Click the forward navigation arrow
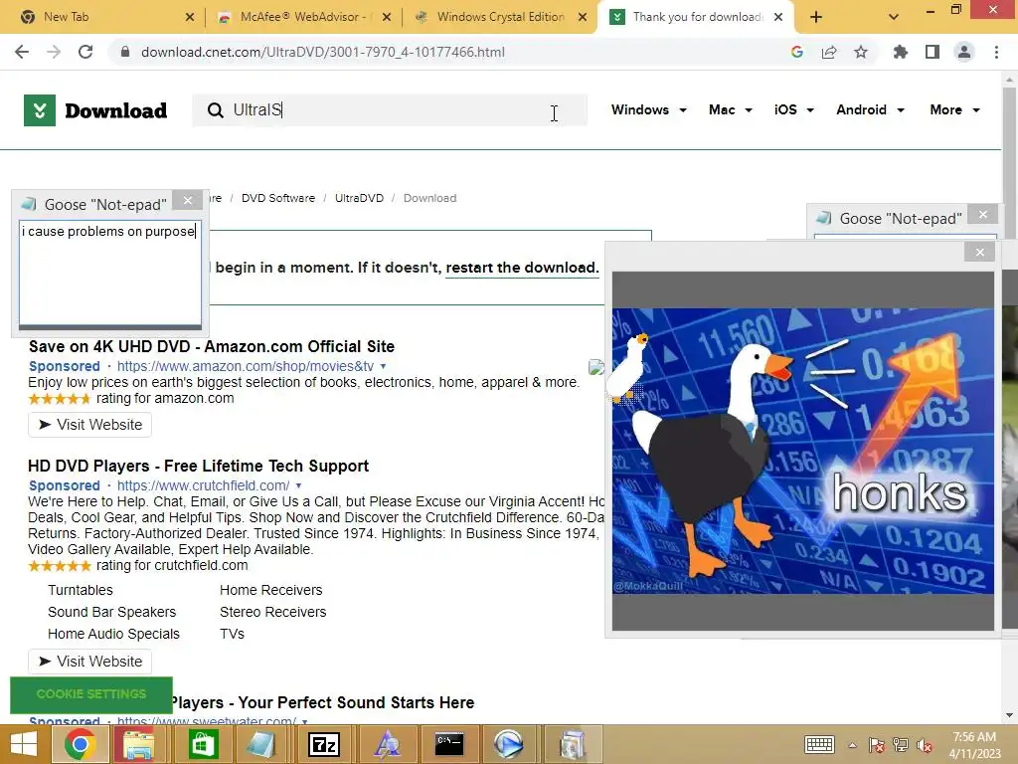The height and width of the screenshot is (764, 1018). (54, 52)
